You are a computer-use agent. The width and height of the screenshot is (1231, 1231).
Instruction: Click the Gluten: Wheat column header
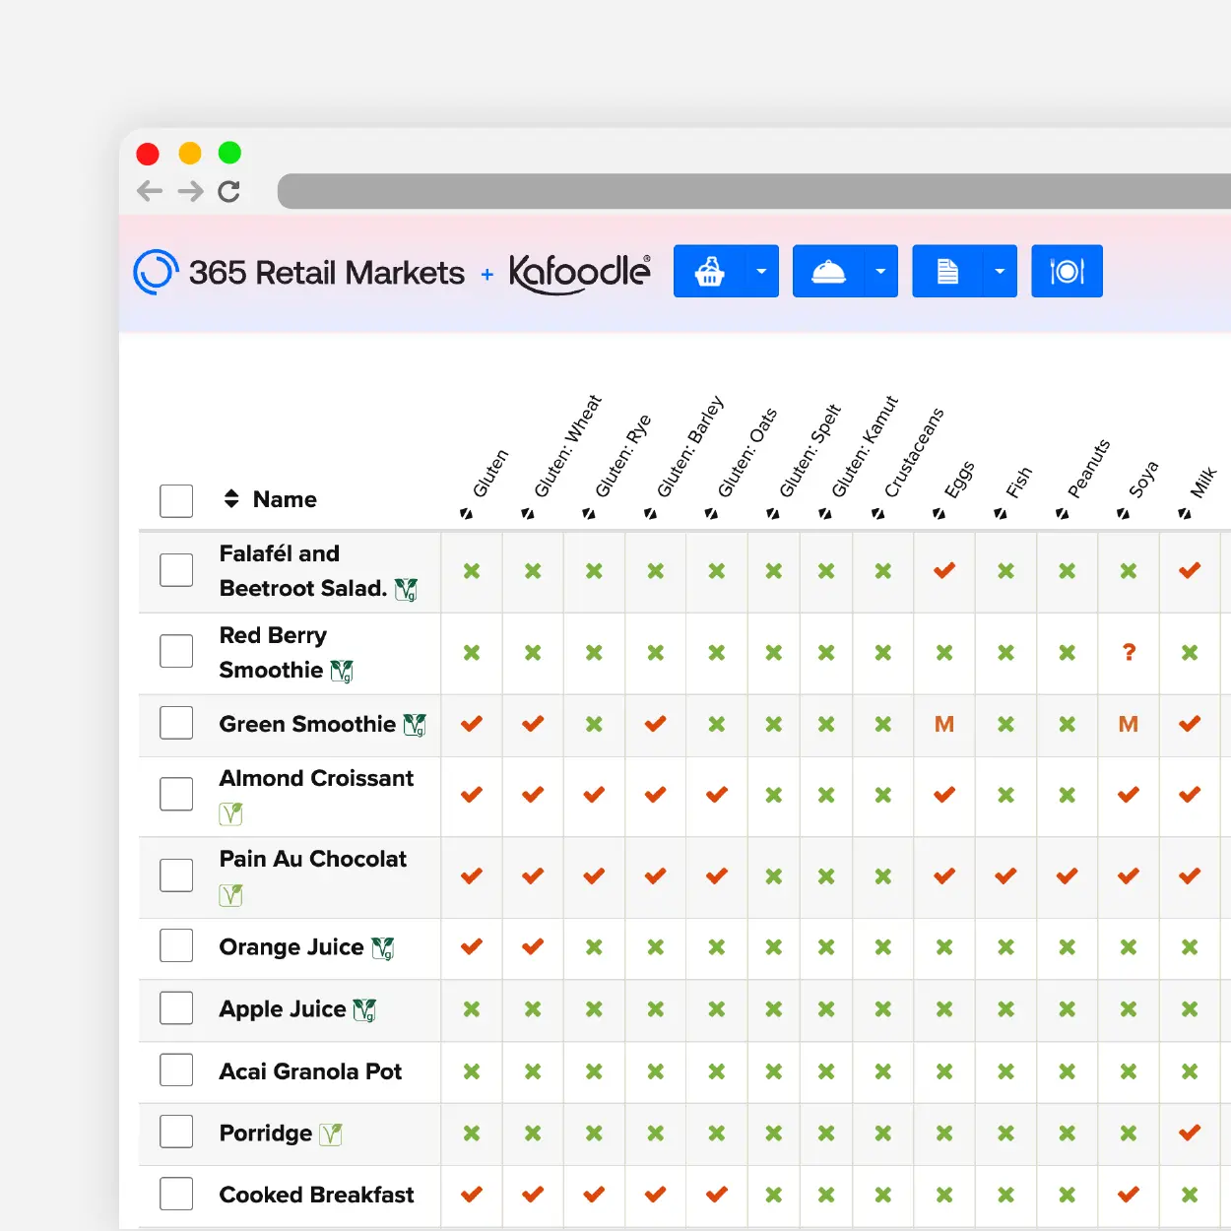pyautogui.click(x=567, y=446)
